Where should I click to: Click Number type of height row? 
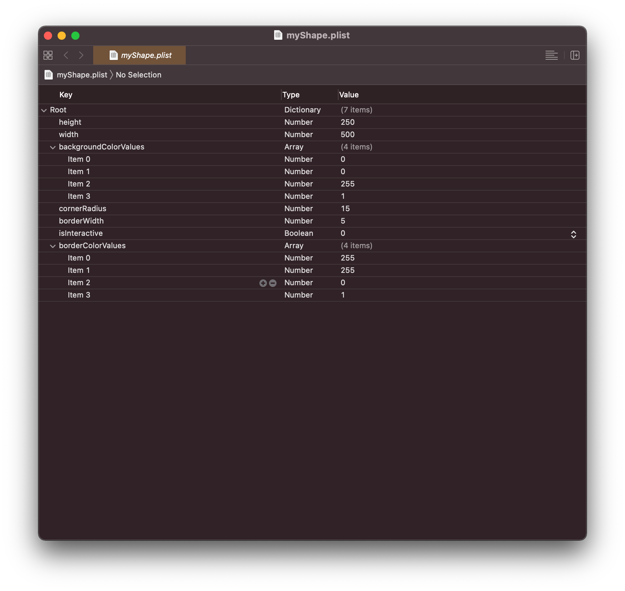click(x=298, y=122)
